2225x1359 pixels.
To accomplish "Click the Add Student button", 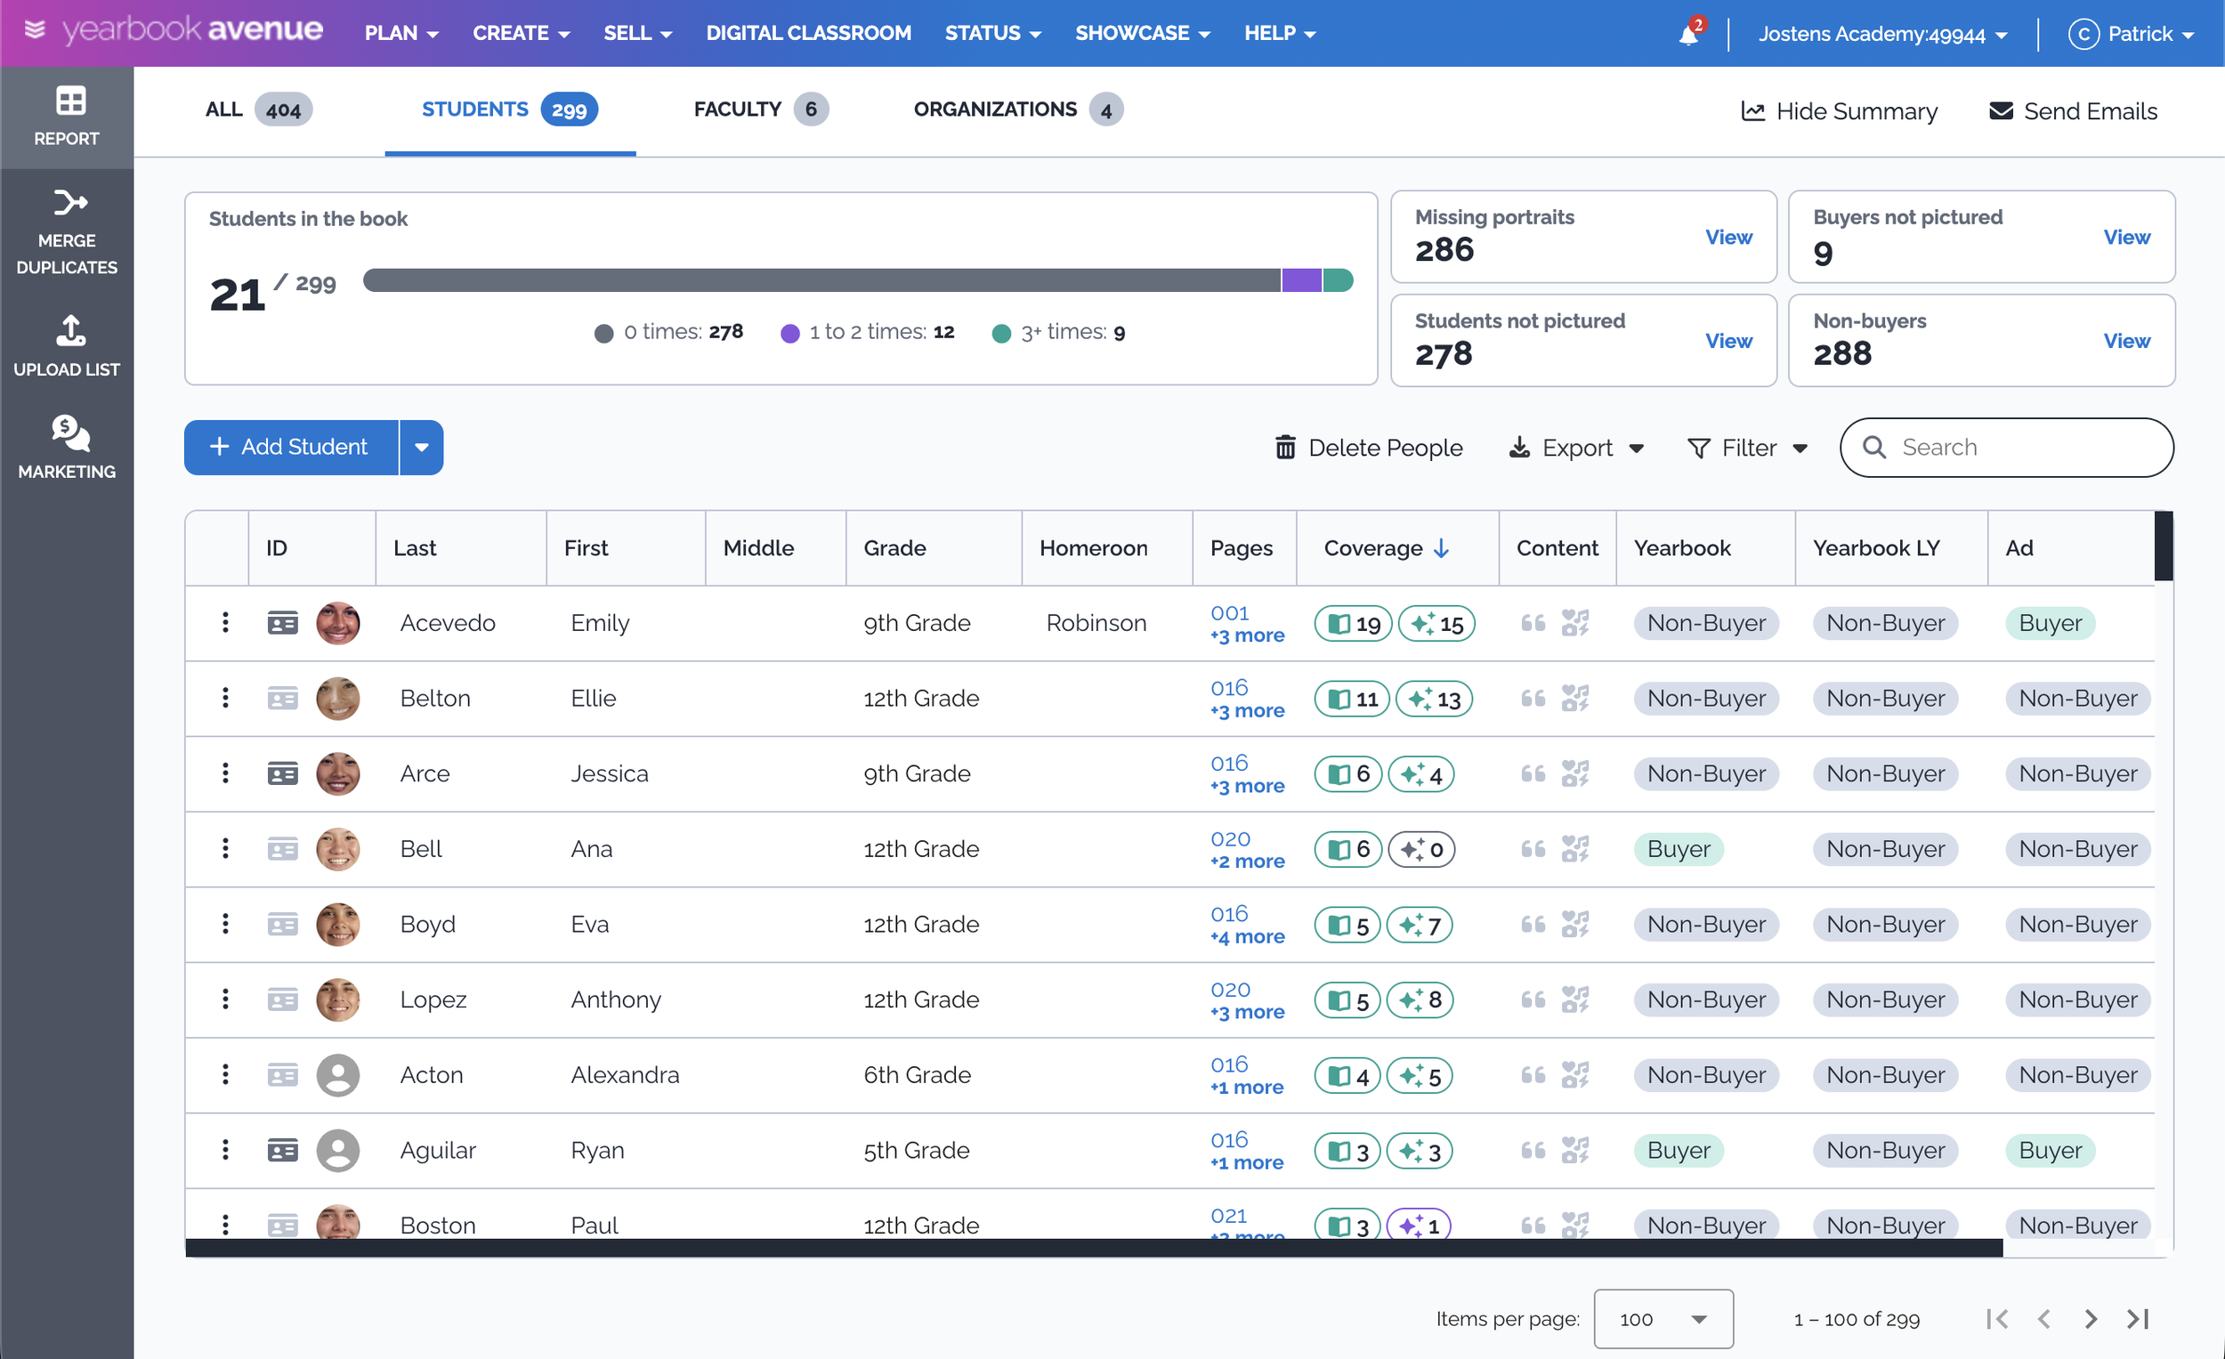I will point(291,447).
